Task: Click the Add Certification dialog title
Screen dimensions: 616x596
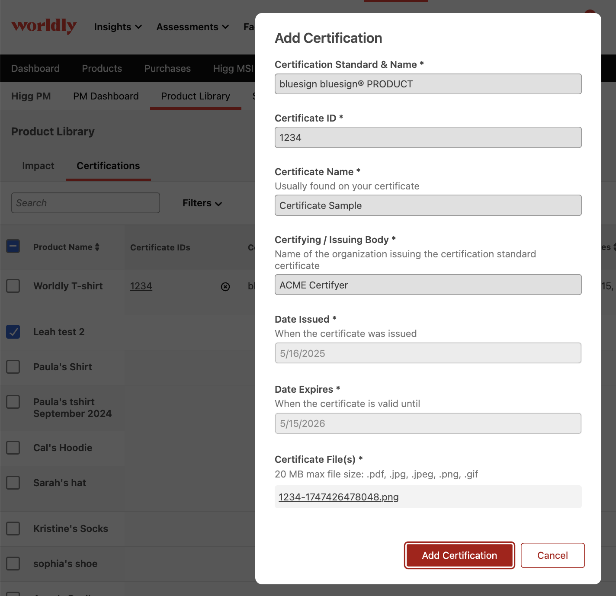Action: [328, 38]
